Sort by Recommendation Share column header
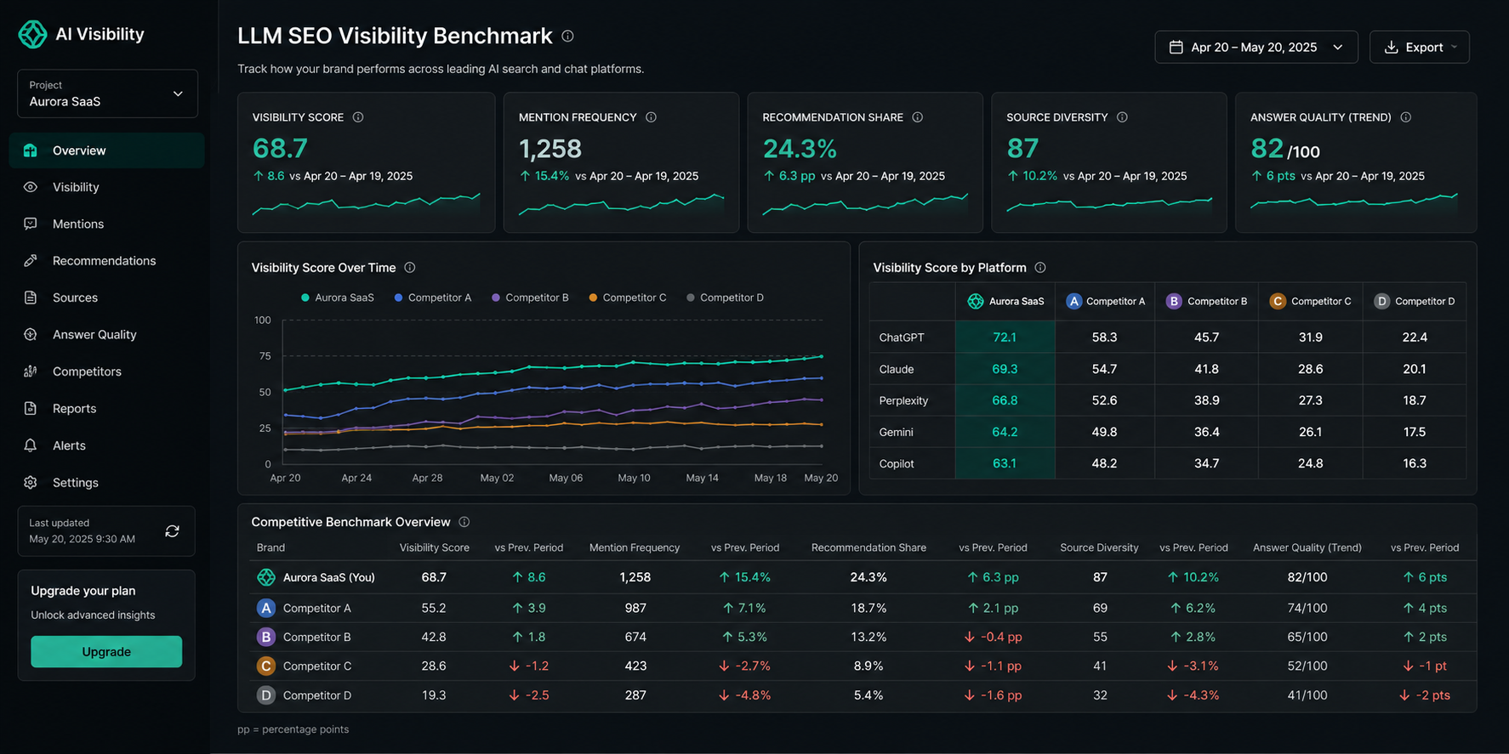This screenshot has width=1509, height=754. (868, 547)
